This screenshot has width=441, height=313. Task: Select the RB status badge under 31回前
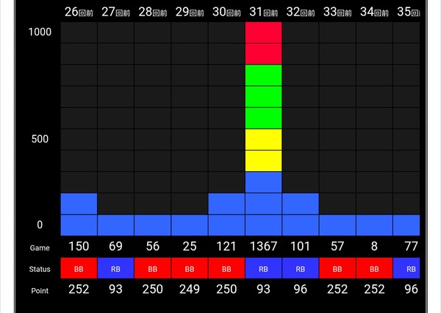click(263, 268)
